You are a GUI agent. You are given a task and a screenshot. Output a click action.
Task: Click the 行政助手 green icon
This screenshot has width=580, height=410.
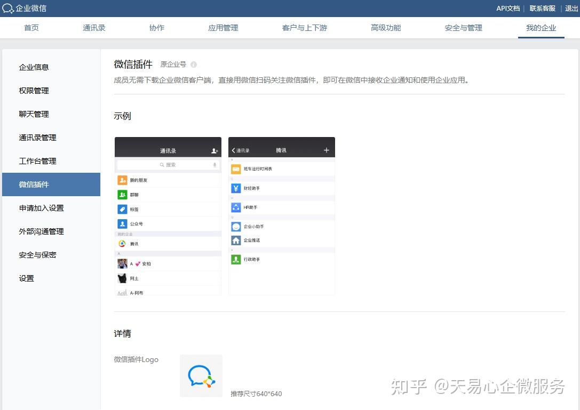pos(236,260)
